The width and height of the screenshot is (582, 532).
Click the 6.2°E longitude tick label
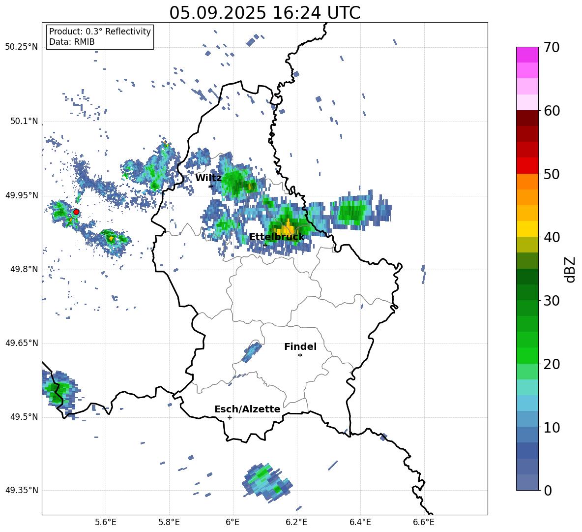tap(296, 522)
